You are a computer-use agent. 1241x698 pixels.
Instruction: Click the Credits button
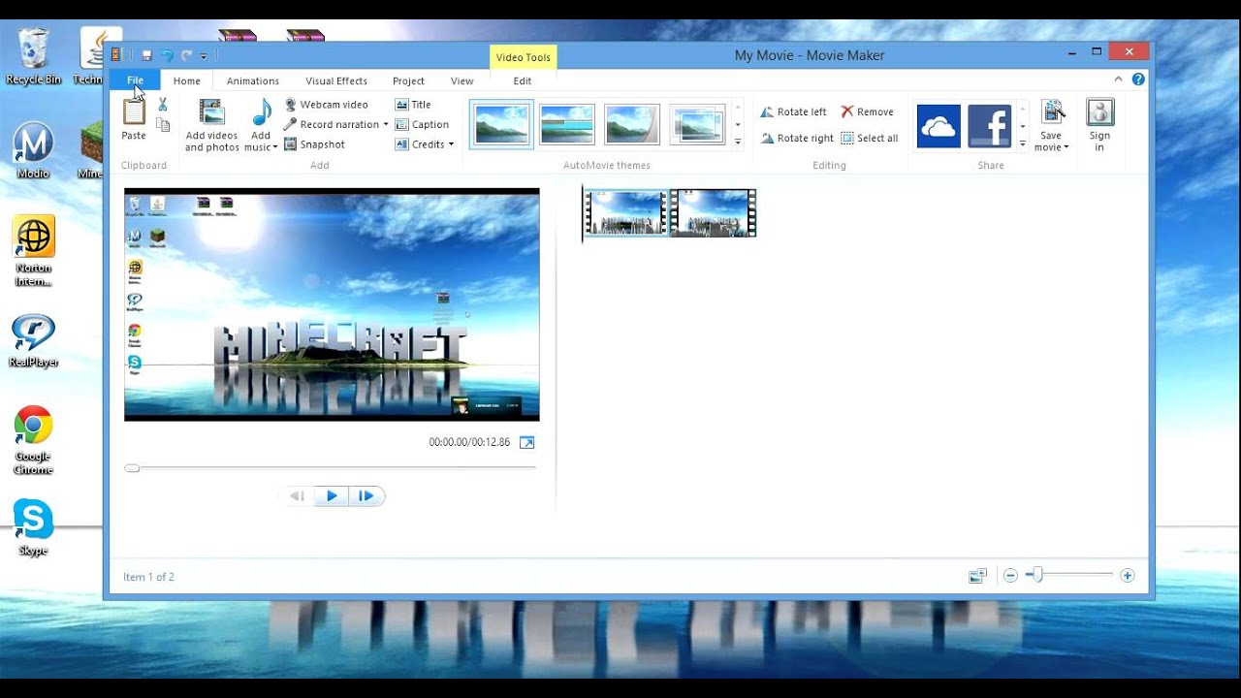coord(420,144)
